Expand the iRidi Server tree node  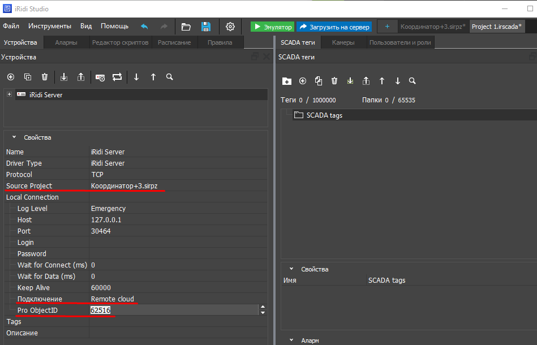[x=9, y=94]
